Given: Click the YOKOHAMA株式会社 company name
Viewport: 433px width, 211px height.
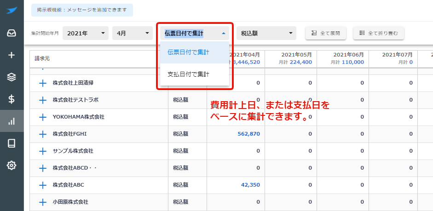Looking at the screenshot, I should pyautogui.click(x=79, y=117).
